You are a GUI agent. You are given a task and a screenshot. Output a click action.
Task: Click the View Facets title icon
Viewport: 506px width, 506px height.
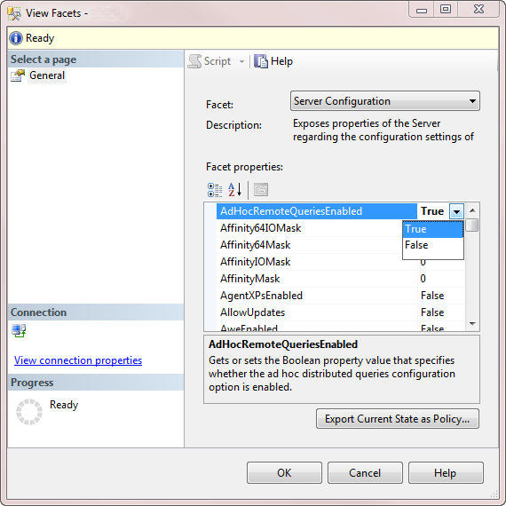click(14, 13)
